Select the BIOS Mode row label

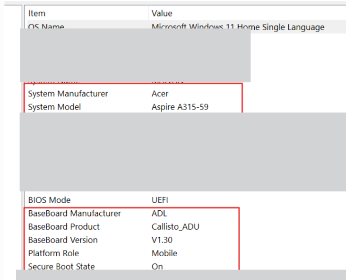coord(49,200)
